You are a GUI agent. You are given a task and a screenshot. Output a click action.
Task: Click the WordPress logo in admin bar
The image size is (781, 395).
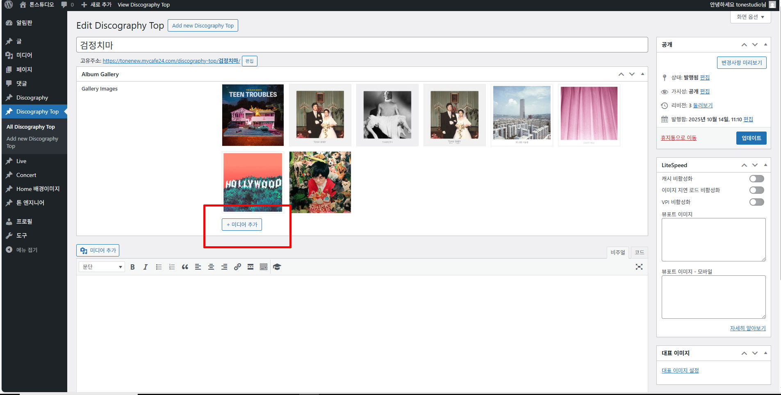[x=9, y=5]
